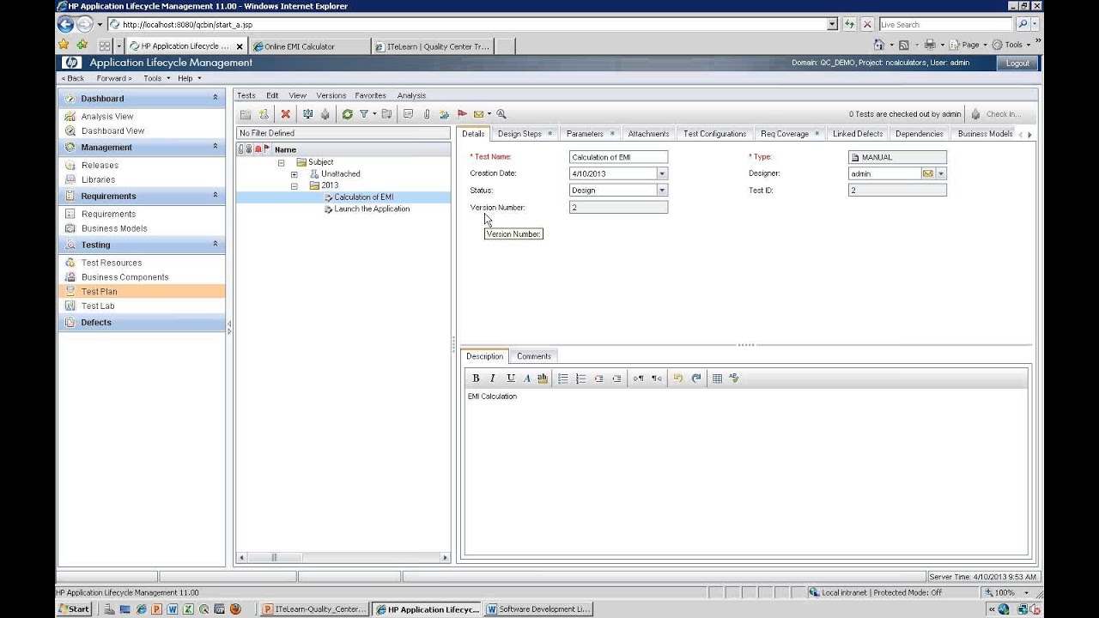The image size is (1099, 618).
Task: Click the Logout button
Action: 1017,63
